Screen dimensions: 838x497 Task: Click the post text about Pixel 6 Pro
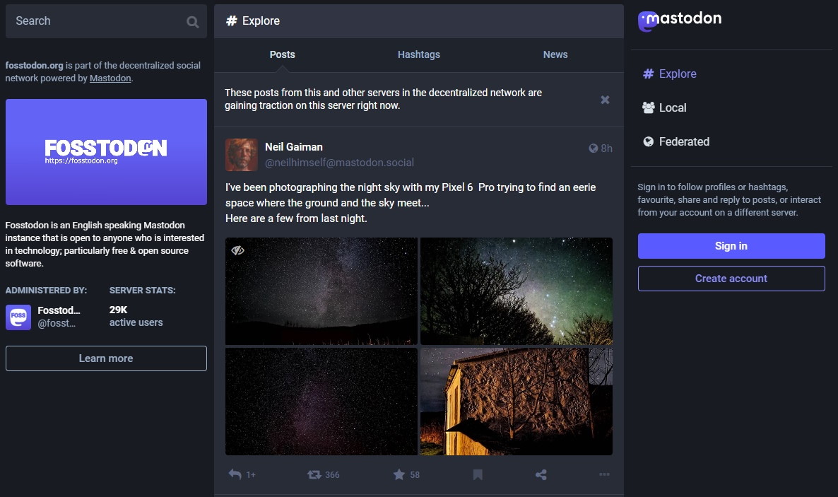click(411, 203)
